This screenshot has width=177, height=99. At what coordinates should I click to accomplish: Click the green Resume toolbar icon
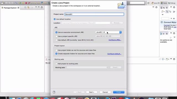coord(20,3)
